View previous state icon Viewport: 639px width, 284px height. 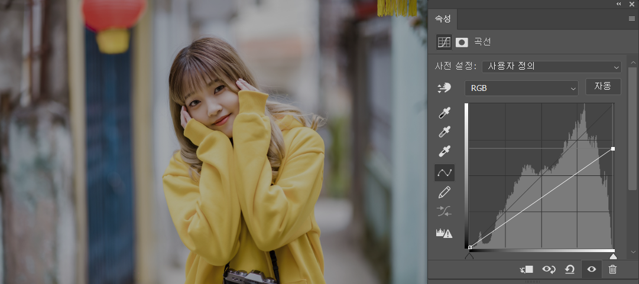pyautogui.click(x=549, y=269)
